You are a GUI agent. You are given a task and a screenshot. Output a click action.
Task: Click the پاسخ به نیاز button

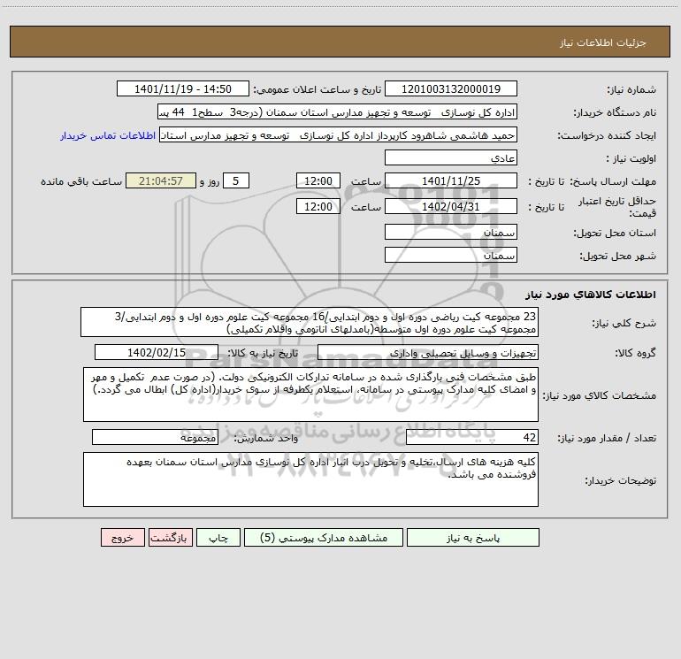click(473, 537)
